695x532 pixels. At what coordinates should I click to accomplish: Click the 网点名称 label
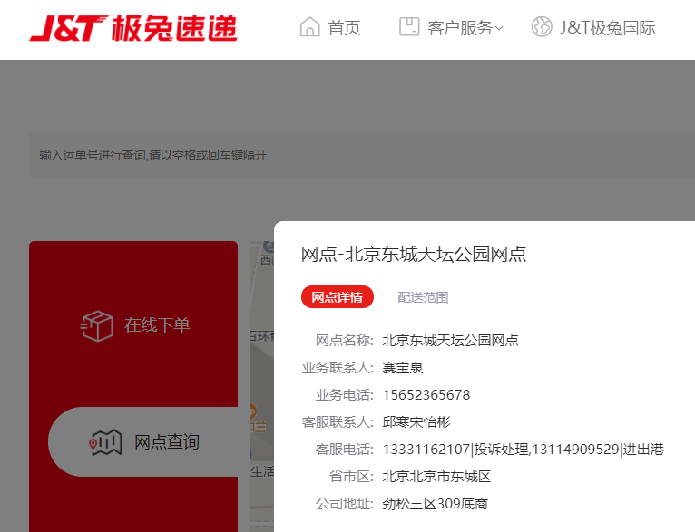pos(345,341)
